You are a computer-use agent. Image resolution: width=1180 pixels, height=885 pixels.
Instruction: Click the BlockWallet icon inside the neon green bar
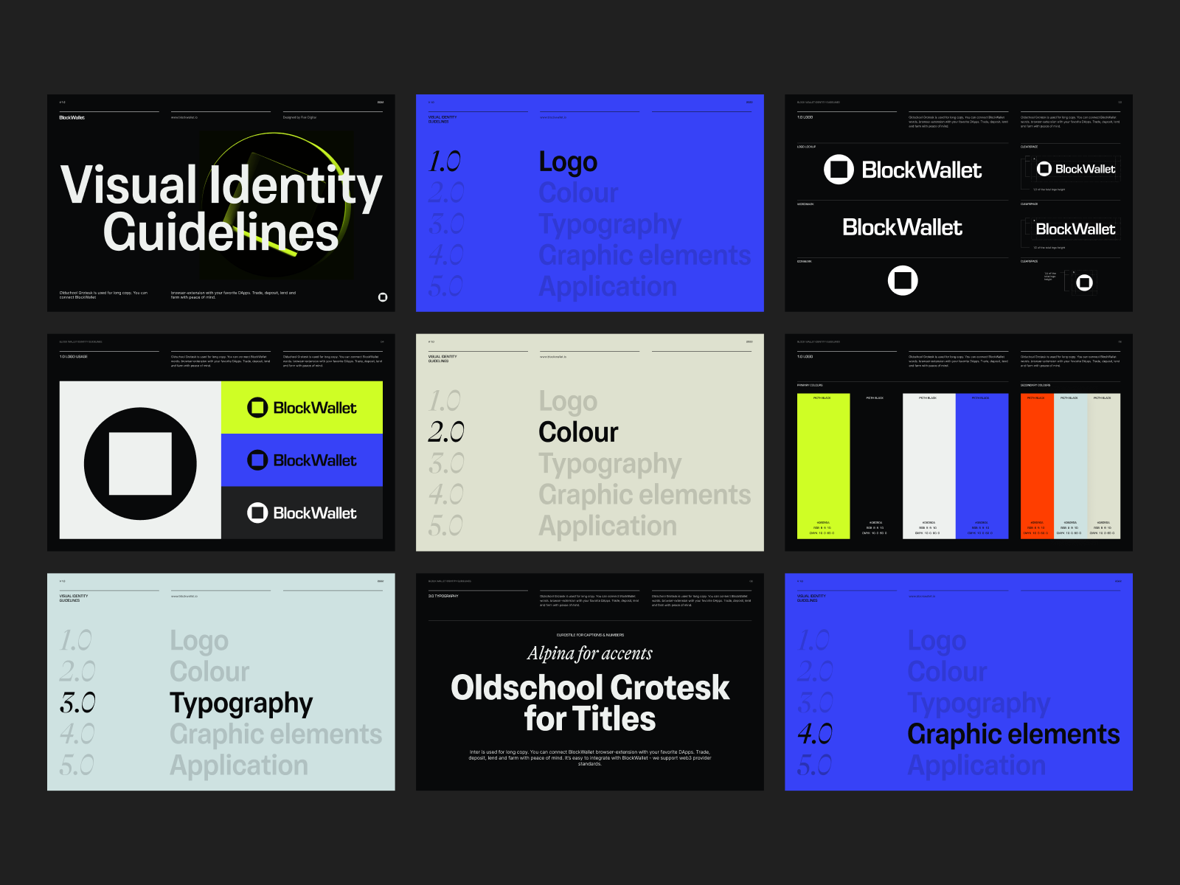tap(257, 406)
